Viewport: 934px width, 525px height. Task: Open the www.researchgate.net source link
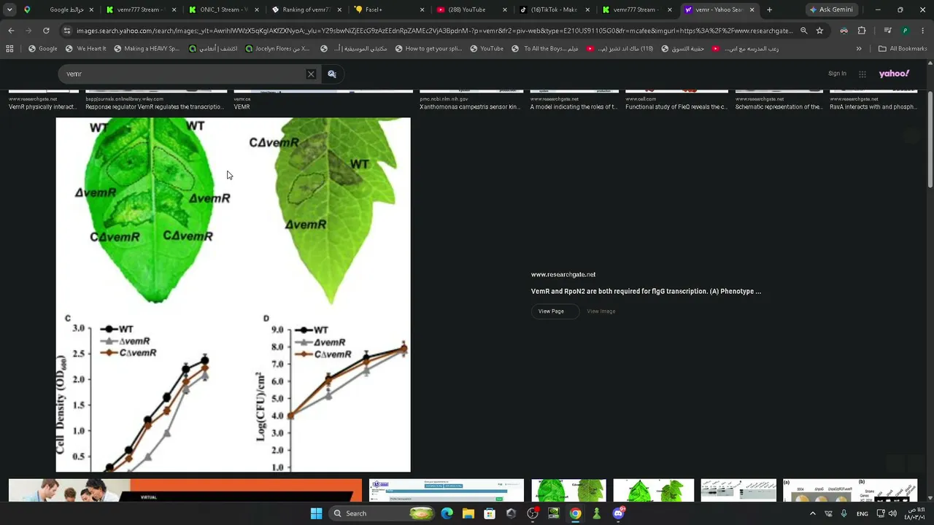563,274
